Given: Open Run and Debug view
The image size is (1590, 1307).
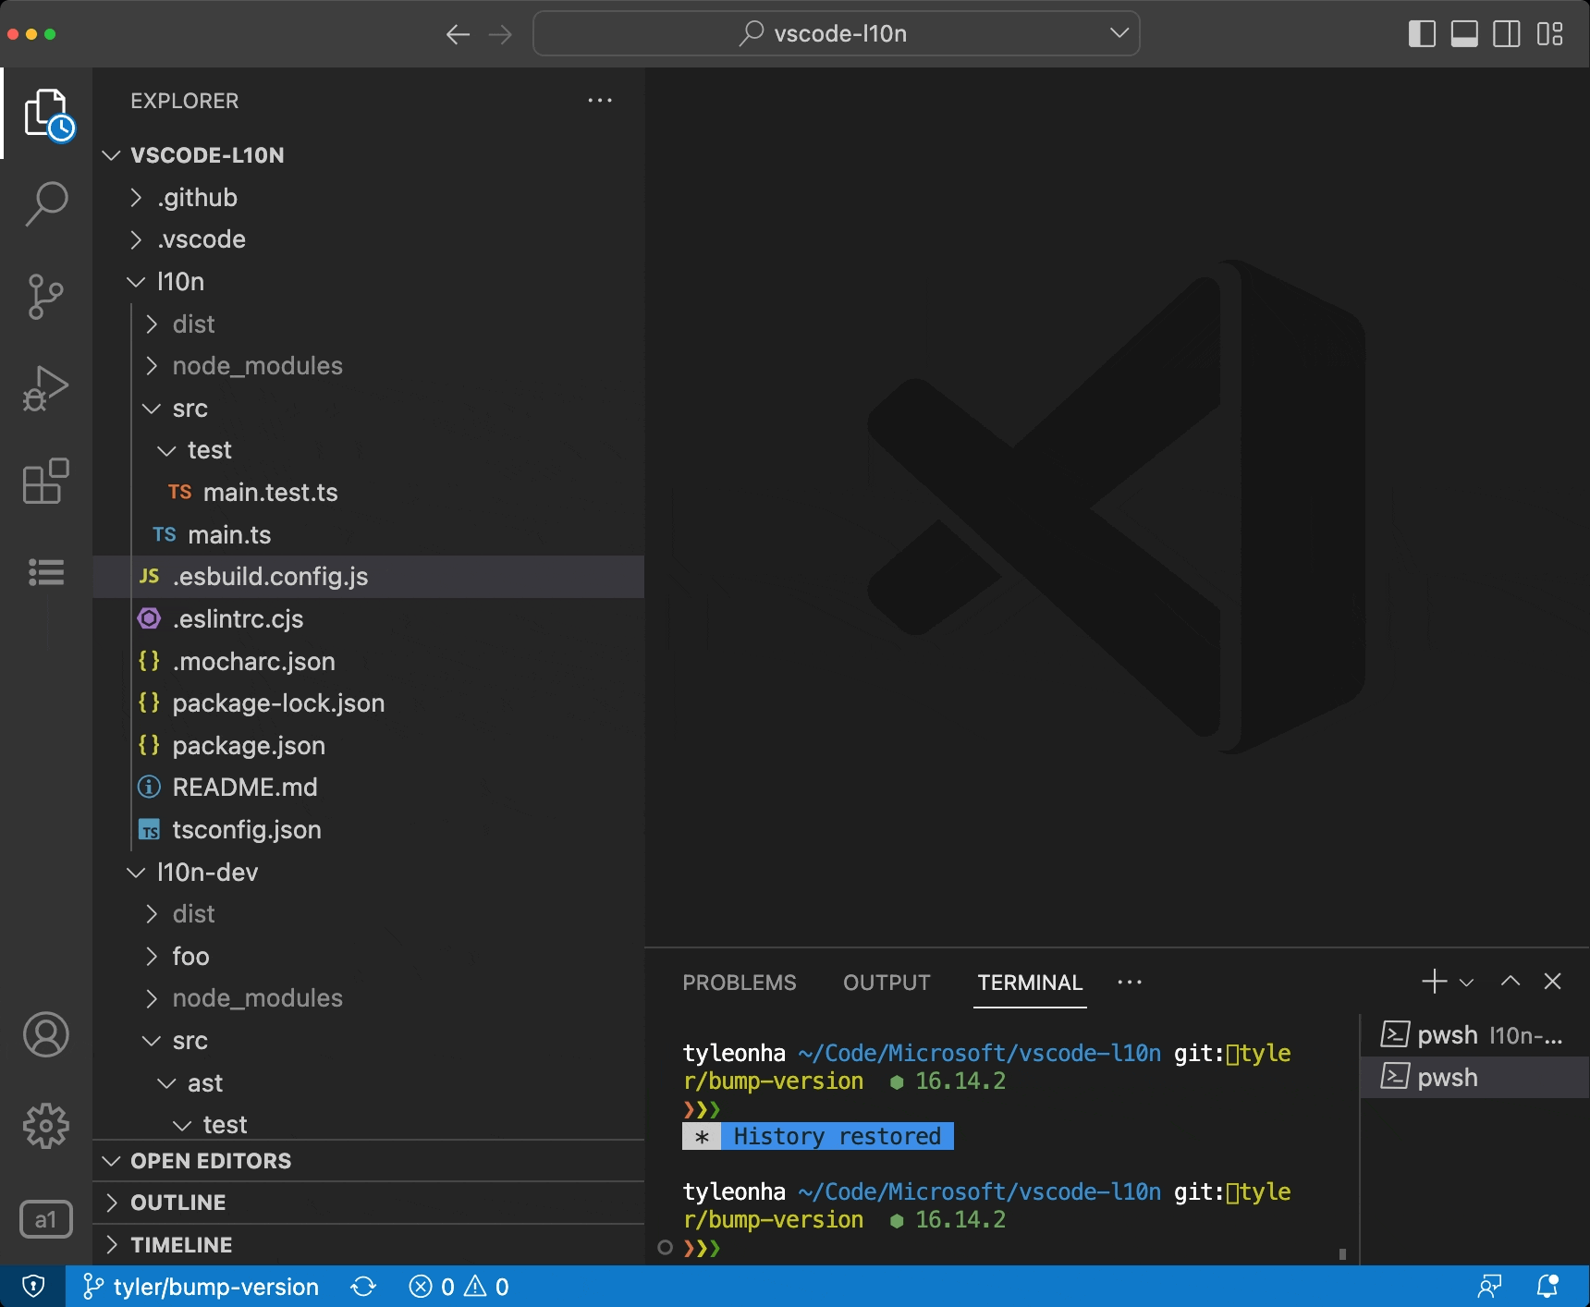Looking at the screenshot, I should coord(46,388).
